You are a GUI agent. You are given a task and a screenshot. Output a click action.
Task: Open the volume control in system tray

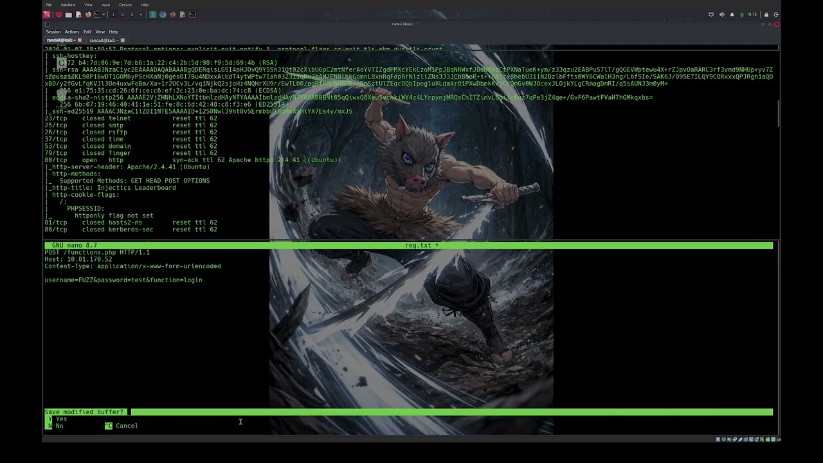click(721, 14)
